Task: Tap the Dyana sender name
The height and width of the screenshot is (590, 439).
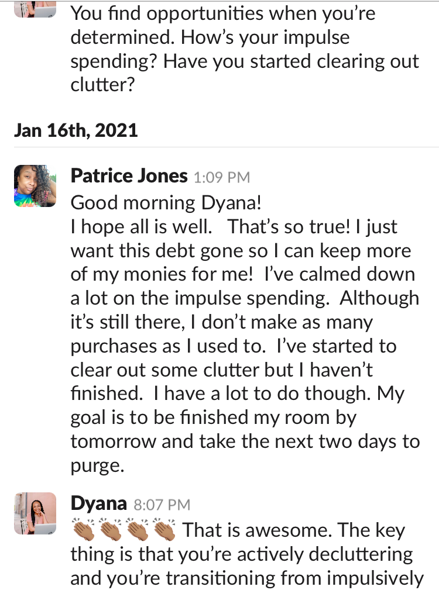Action: (98, 503)
